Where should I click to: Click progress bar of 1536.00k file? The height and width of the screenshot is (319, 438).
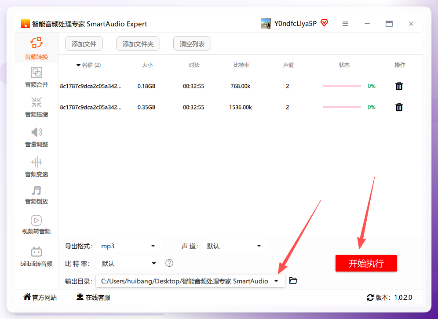point(342,107)
